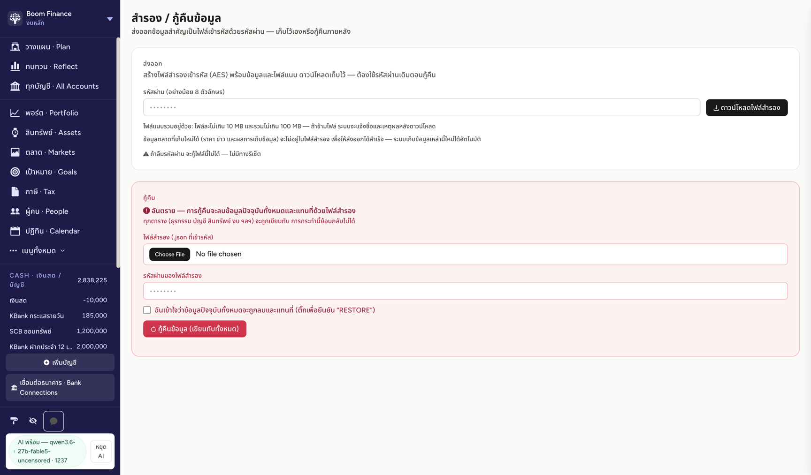
Task: Toggle the hide-amounts crossed eye icon
Action: 33,421
